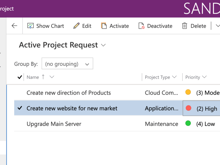
Task: Click the green Low priority indicator dot
Action: 188,123
